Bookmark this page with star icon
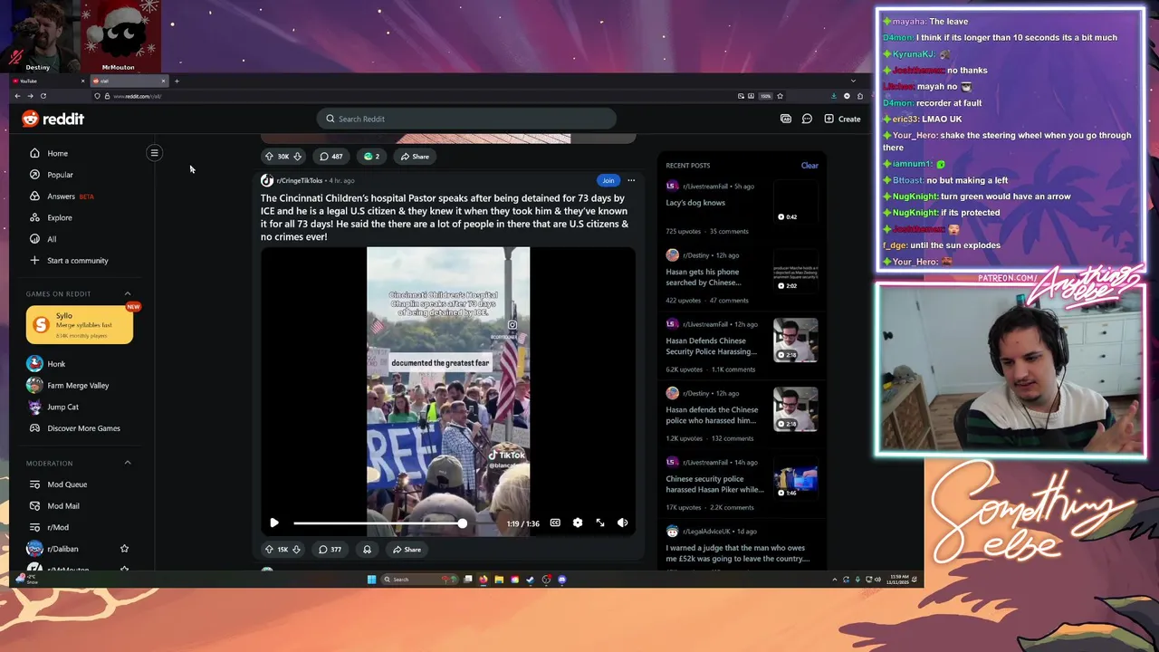Screen dimensions: 1159x652 pyautogui.click(x=780, y=96)
